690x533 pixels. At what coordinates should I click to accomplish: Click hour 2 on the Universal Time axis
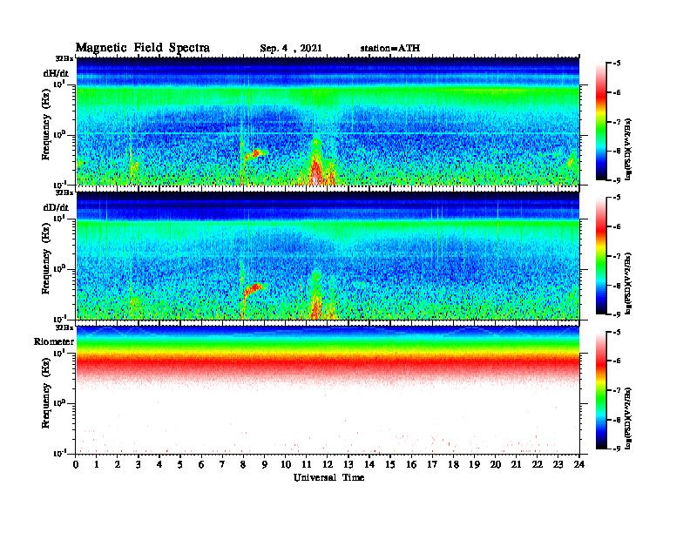pyautogui.click(x=118, y=465)
